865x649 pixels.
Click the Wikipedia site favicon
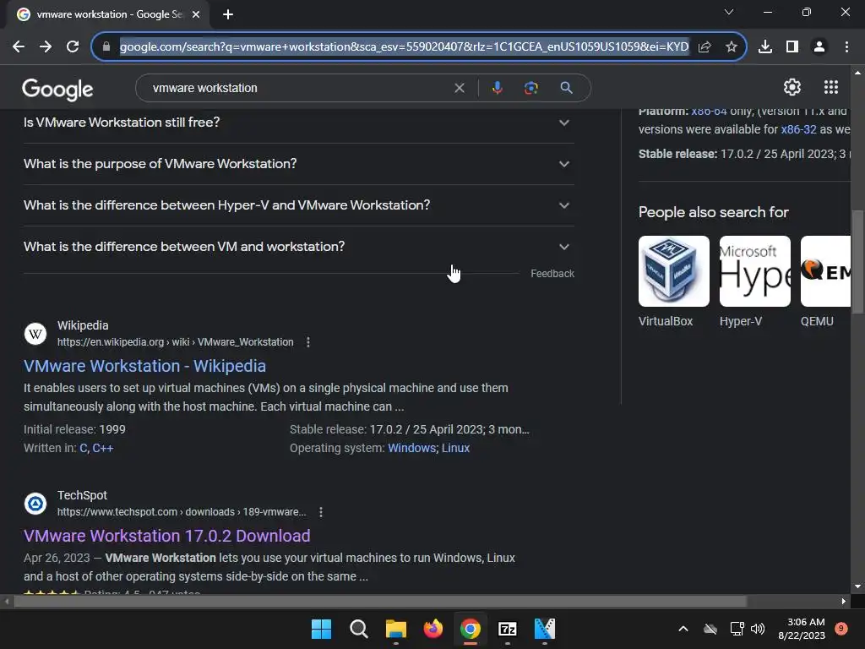point(35,334)
